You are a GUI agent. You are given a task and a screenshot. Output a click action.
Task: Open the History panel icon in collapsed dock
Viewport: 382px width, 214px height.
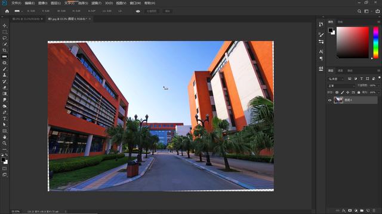coord(321,24)
